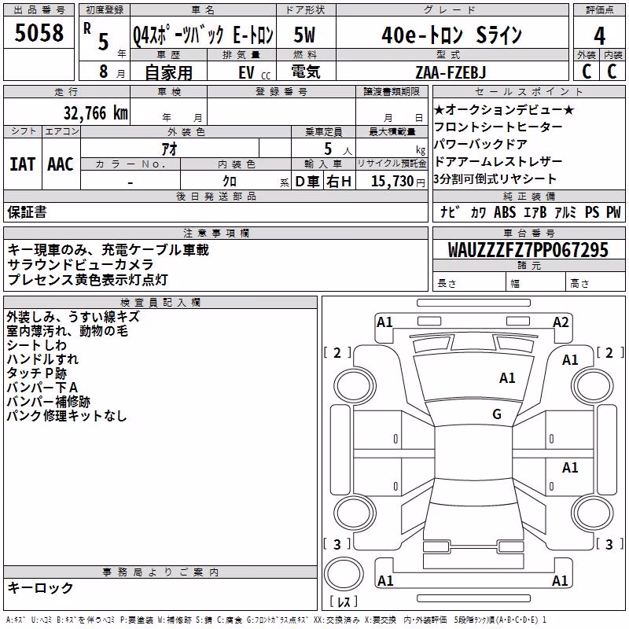Select the note プレセンス黄色表示灯点灯
629x629 pixels.
pos(87,279)
